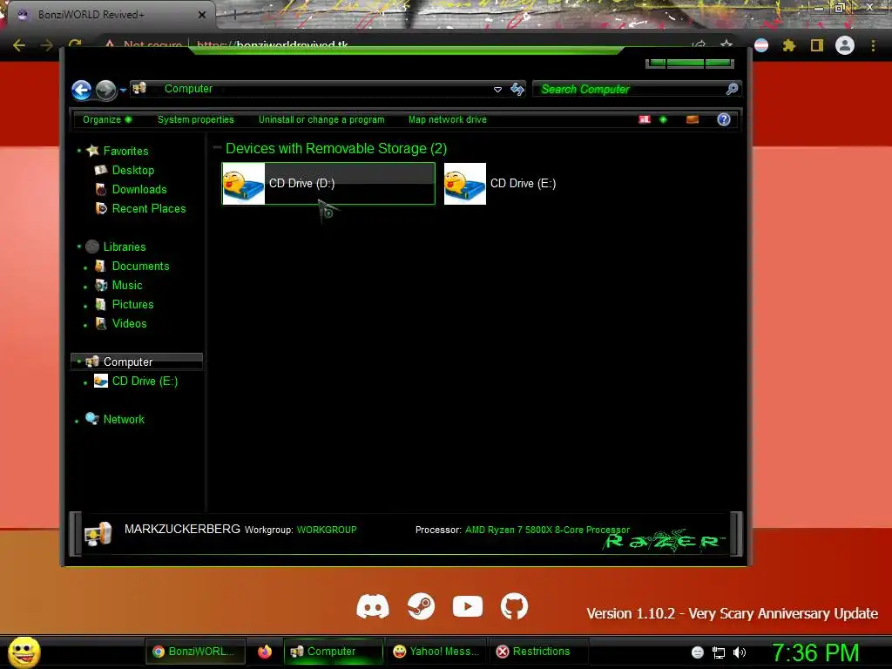Open the YouTube link icon
This screenshot has height=669, width=892.
(x=468, y=606)
